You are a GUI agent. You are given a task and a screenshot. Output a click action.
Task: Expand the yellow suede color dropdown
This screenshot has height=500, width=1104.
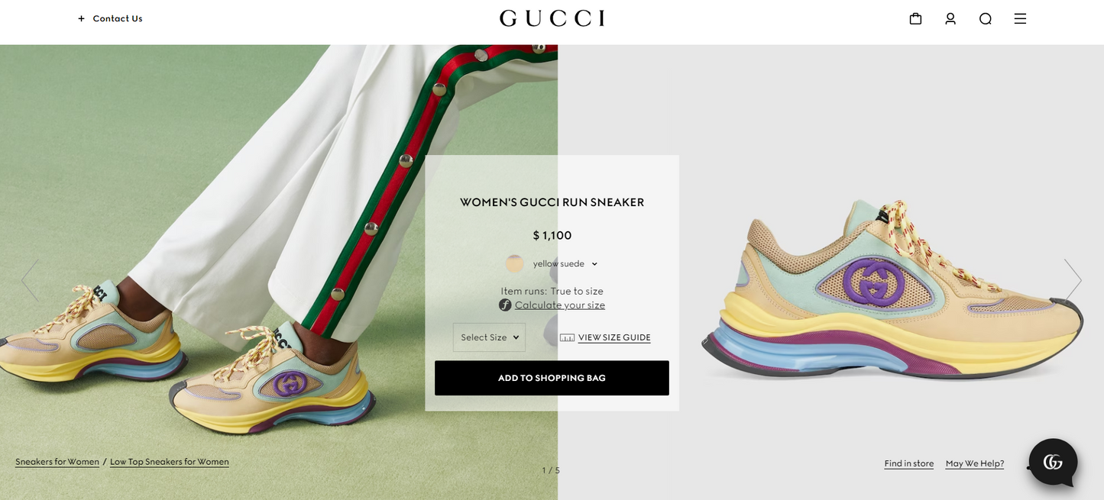point(594,264)
